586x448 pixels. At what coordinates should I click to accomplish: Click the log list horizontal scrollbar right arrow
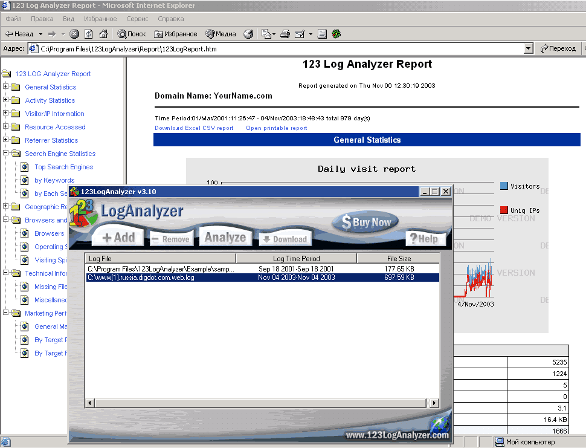point(433,403)
